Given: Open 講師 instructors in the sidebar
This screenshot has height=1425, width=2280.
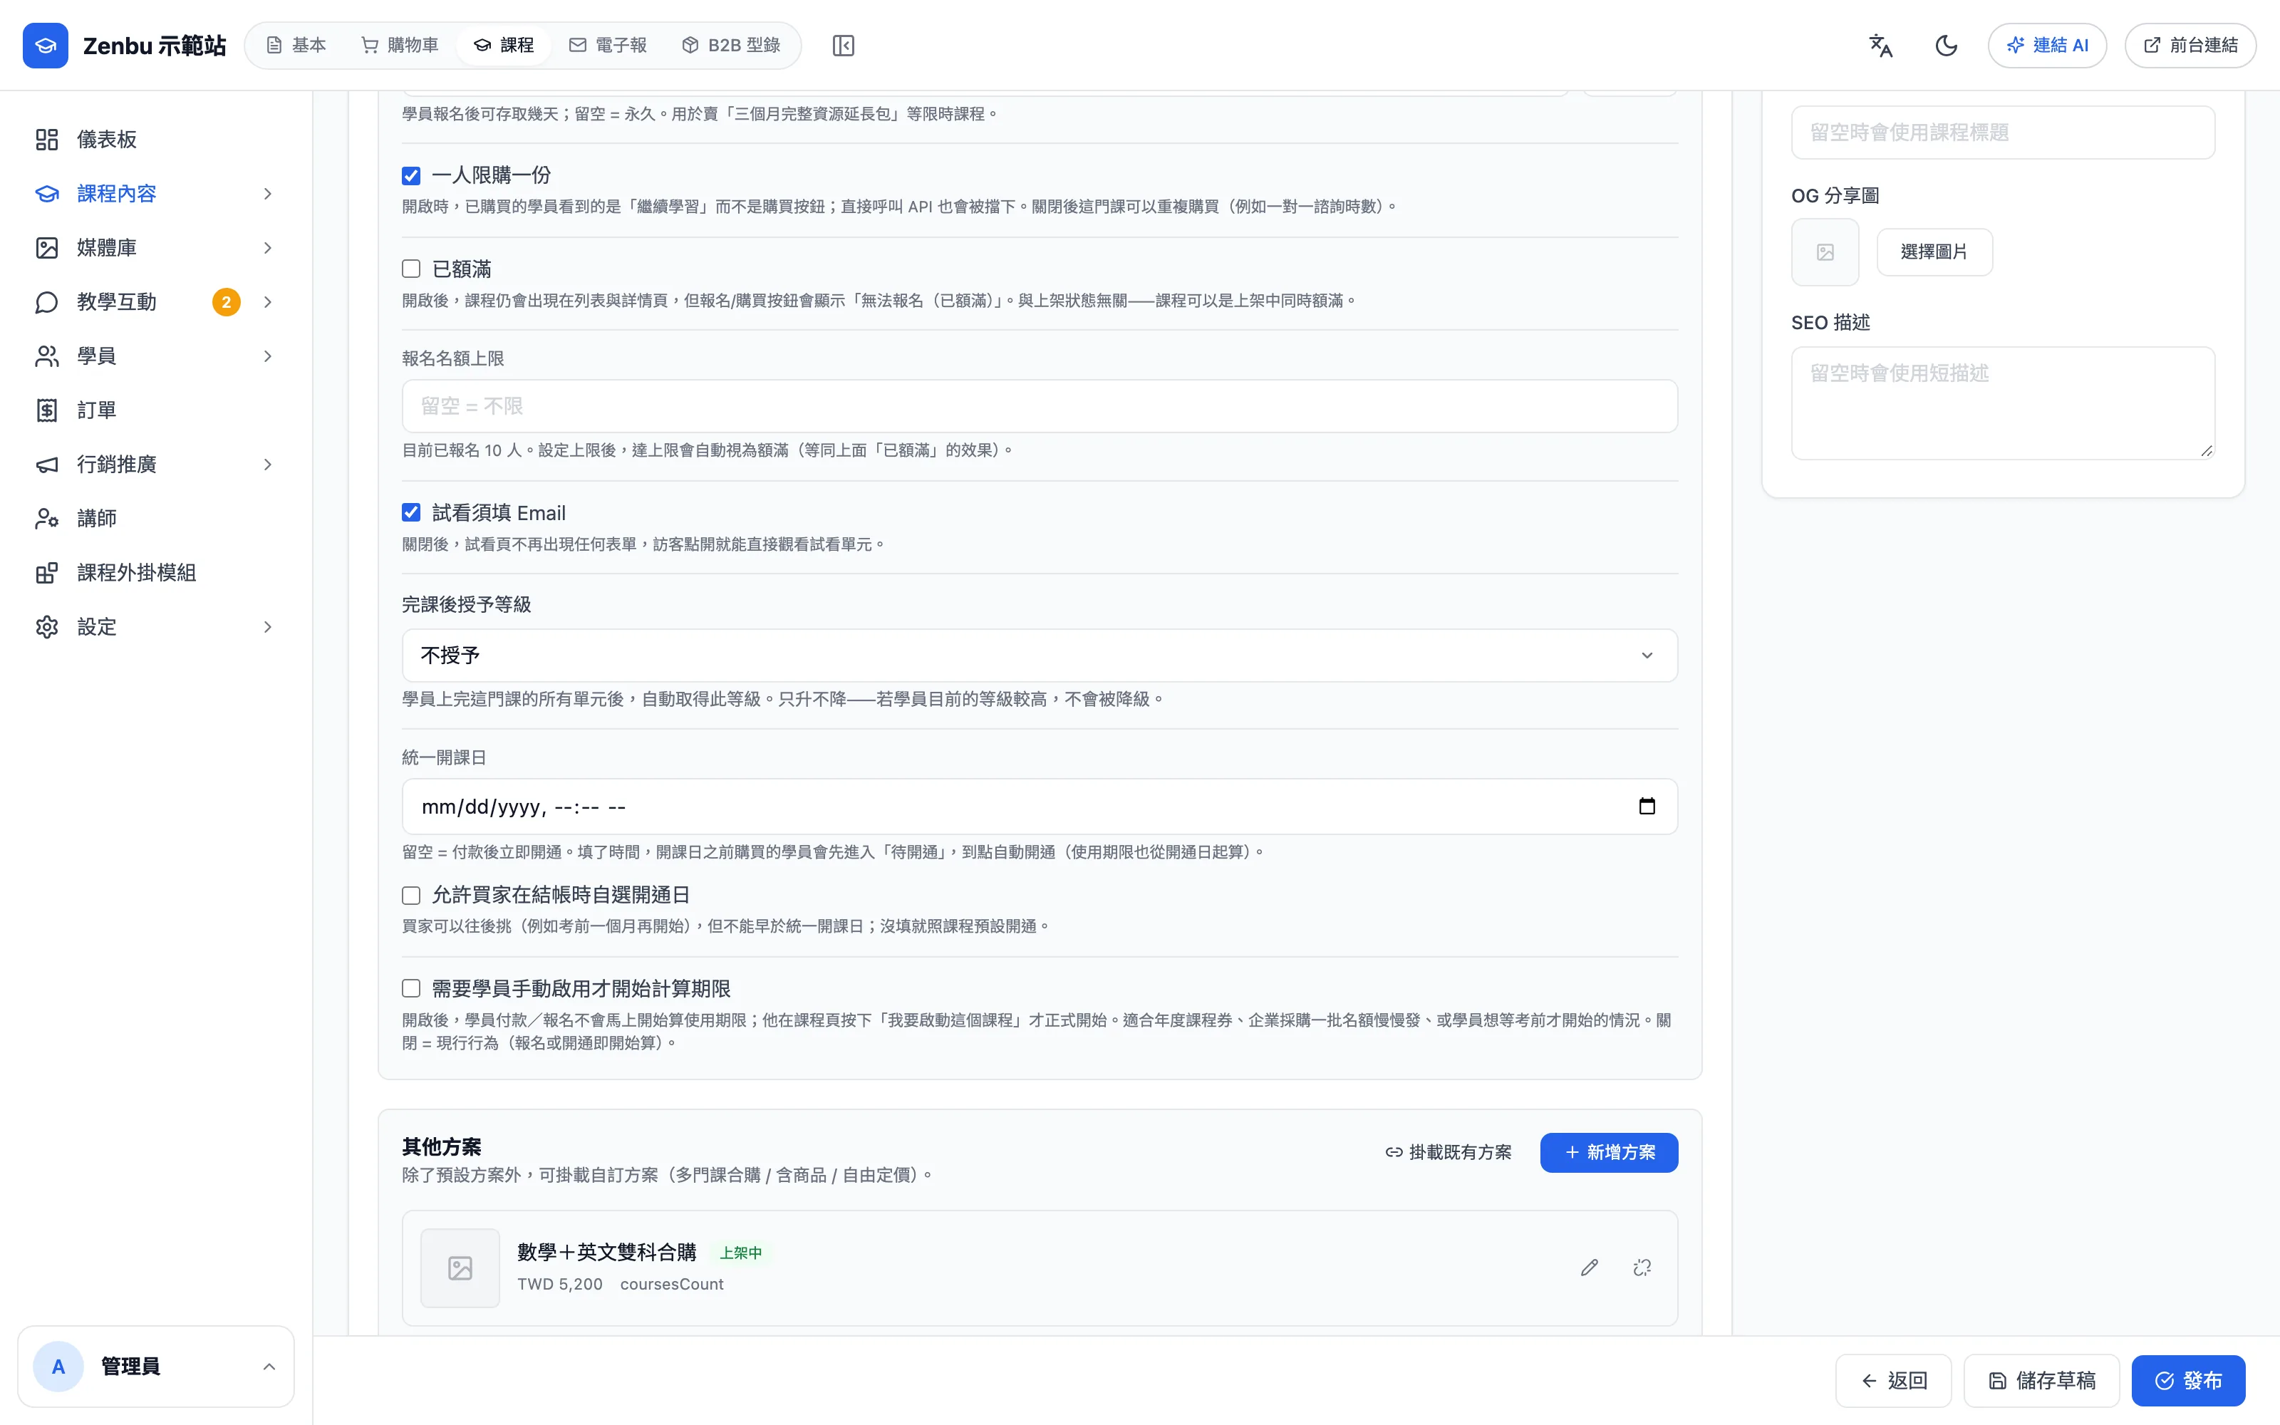Looking at the screenshot, I should (155, 519).
